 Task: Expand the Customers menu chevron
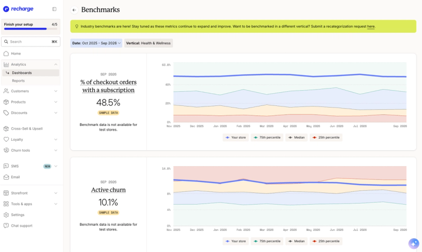pyautogui.click(x=56, y=91)
